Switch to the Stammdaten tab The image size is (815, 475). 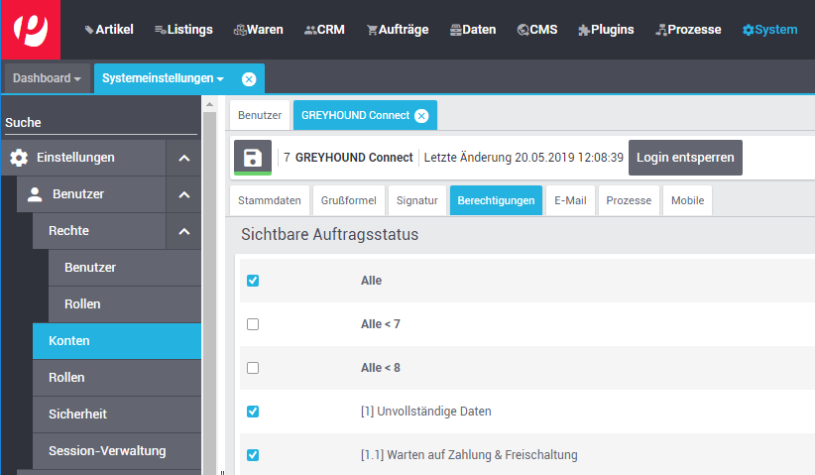point(270,200)
